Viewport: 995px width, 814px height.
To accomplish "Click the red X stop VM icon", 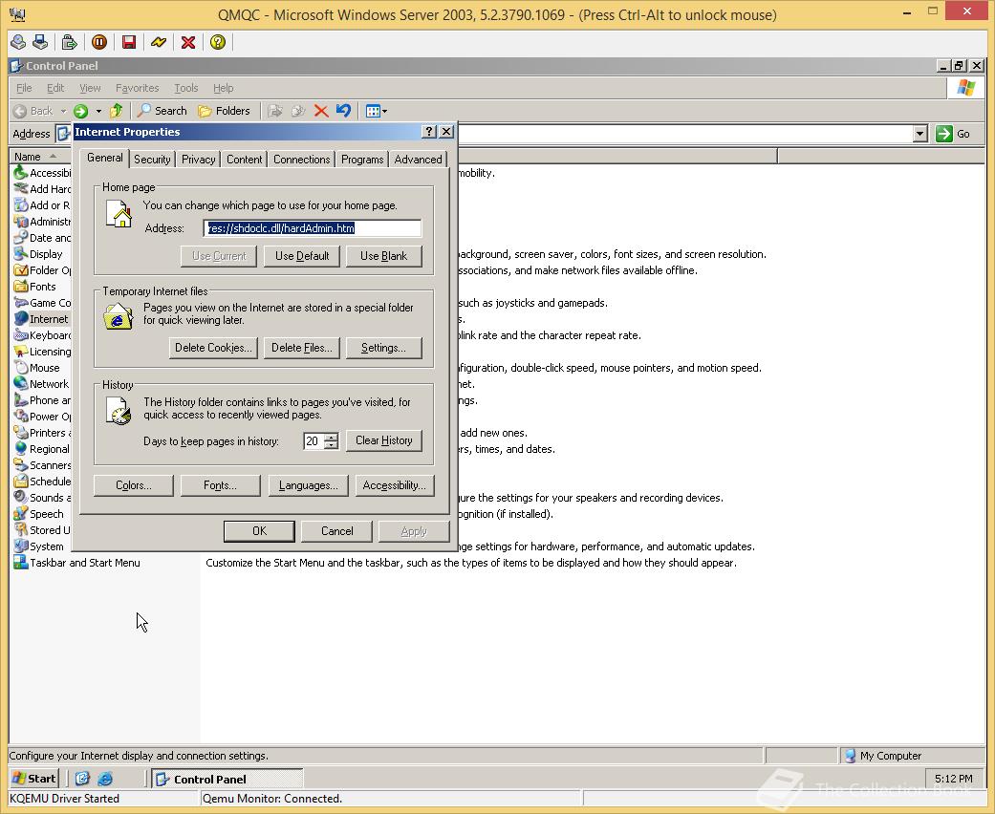I will pyautogui.click(x=188, y=42).
